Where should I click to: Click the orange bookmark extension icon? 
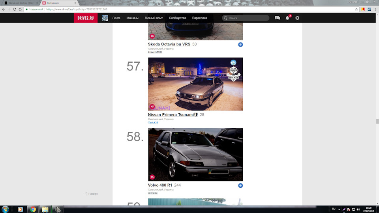(x=363, y=9)
